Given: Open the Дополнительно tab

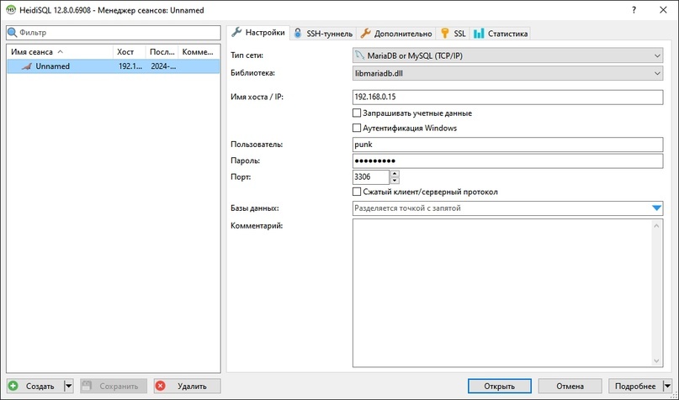Looking at the screenshot, I should 396,34.
